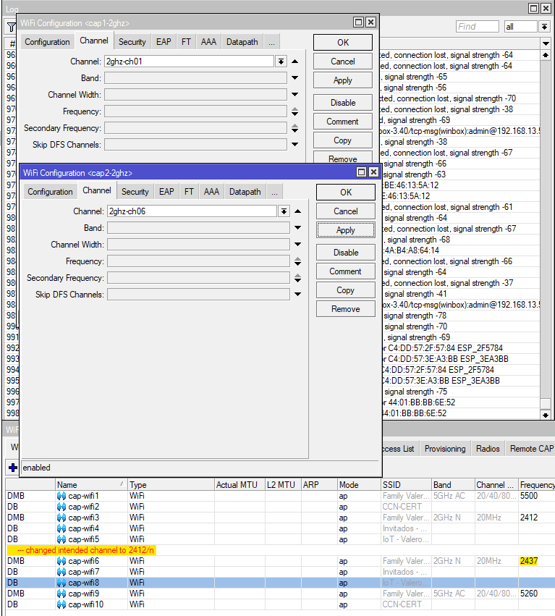Click the blue plus add icon
The height and width of the screenshot is (616, 555).
pyautogui.click(x=12, y=468)
